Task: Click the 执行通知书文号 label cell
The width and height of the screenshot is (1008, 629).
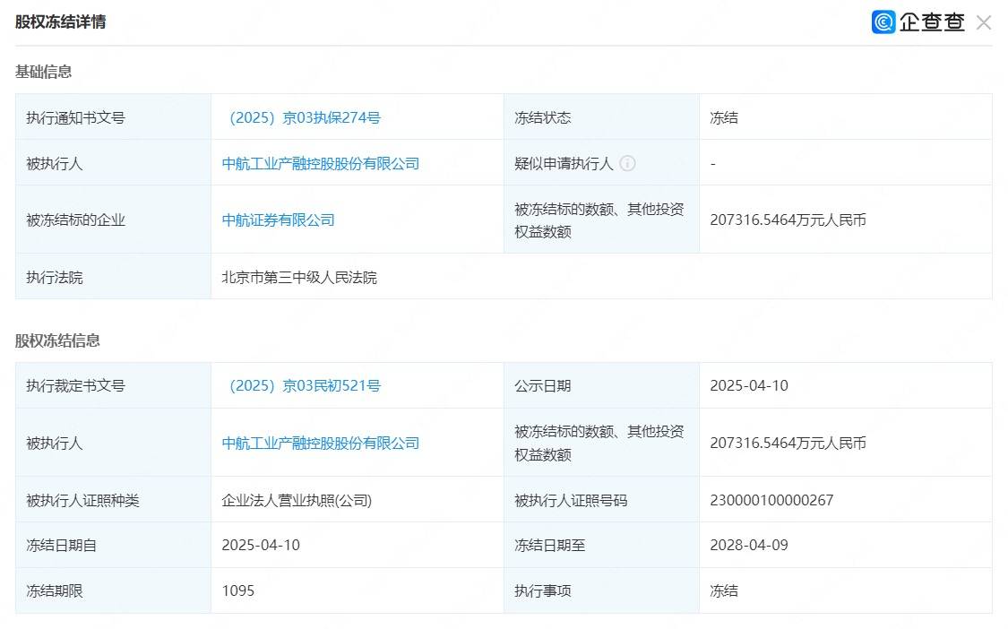Action: (x=113, y=117)
